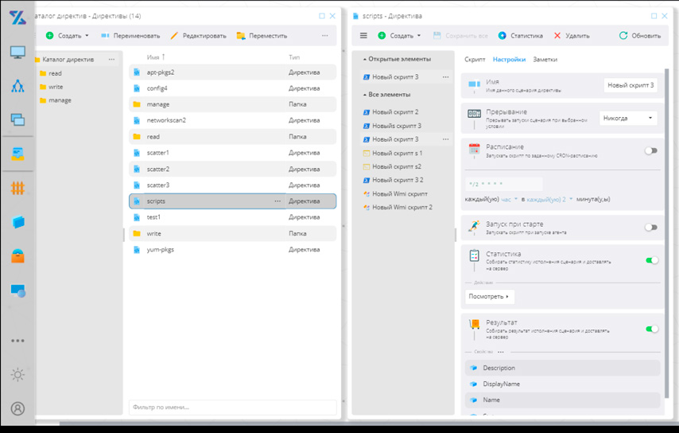This screenshot has width=679, height=433.
Task: Click Переименовать in the catalog toolbar
Action: click(x=130, y=36)
